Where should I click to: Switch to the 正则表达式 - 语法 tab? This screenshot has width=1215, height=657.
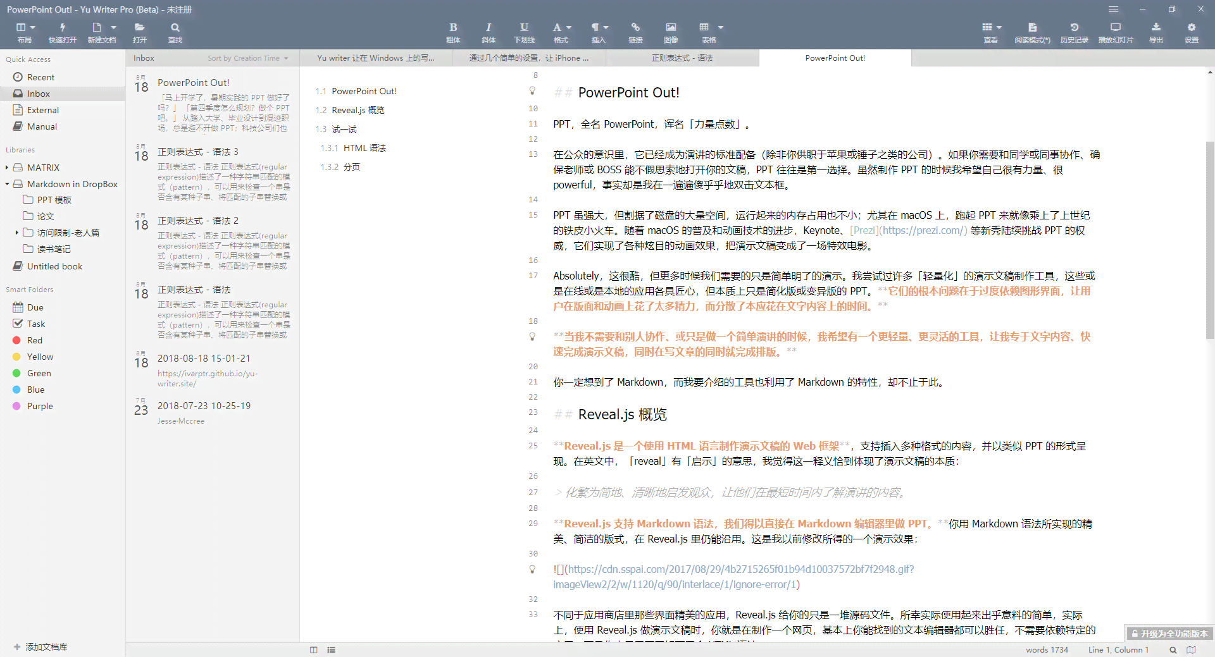(x=682, y=58)
